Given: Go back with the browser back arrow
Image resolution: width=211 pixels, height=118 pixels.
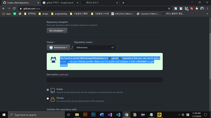Looking at the screenshot, I should pyautogui.click(x=4, y=8).
